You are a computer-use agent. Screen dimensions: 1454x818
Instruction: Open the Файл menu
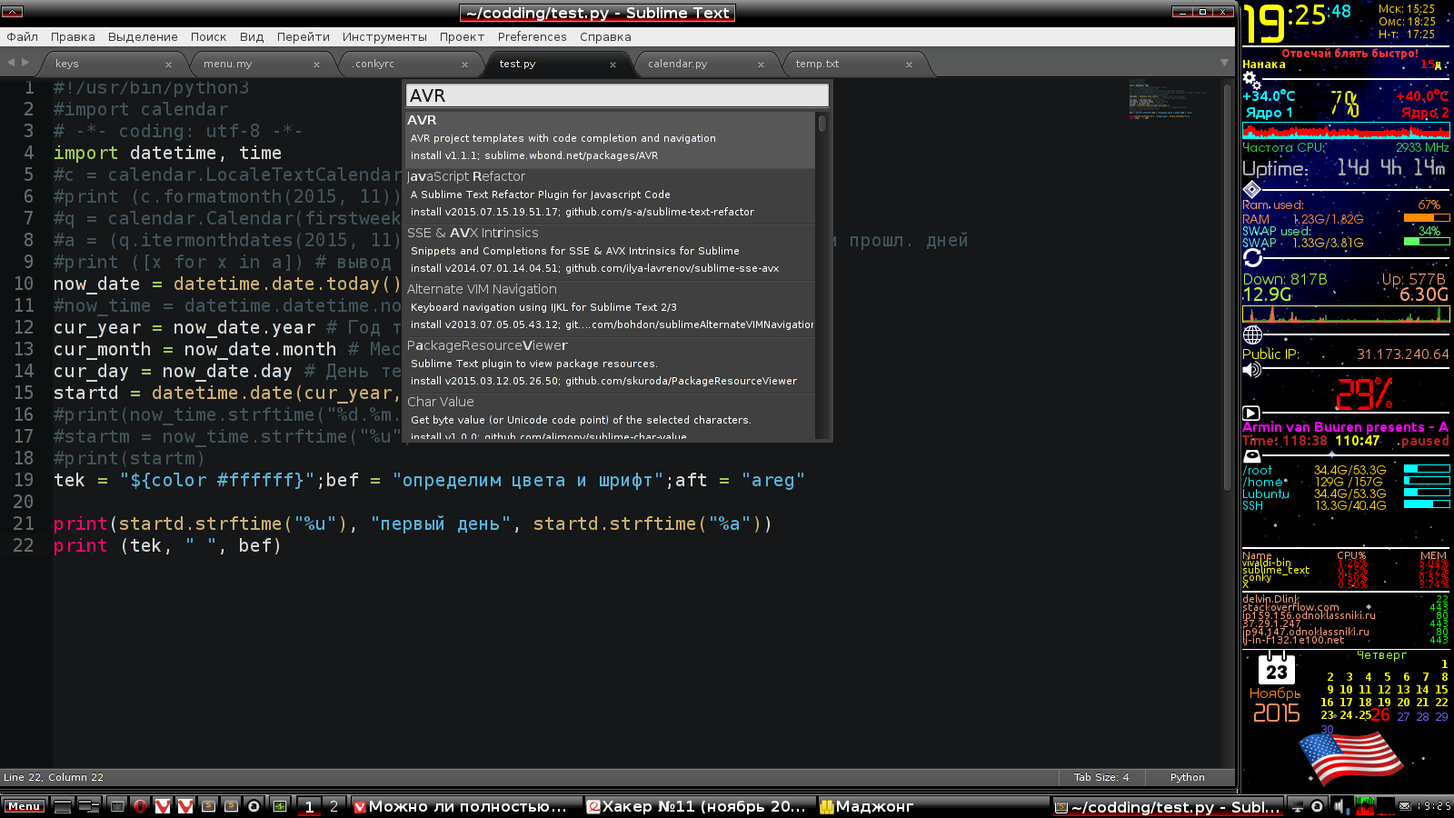pos(22,37)
